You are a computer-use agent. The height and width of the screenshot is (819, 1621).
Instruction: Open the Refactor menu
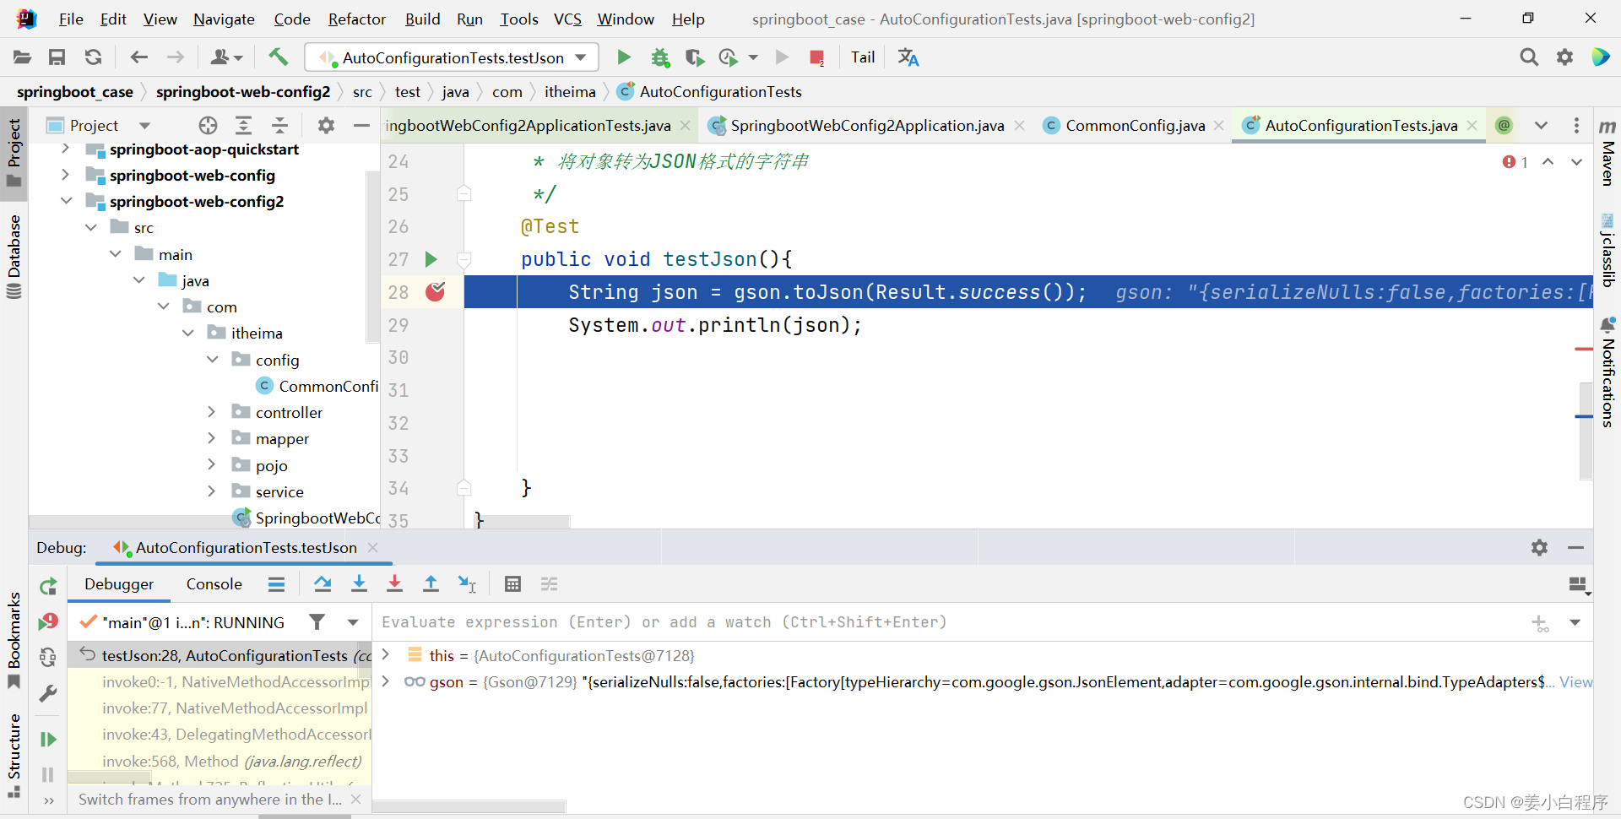coord(356,19)
